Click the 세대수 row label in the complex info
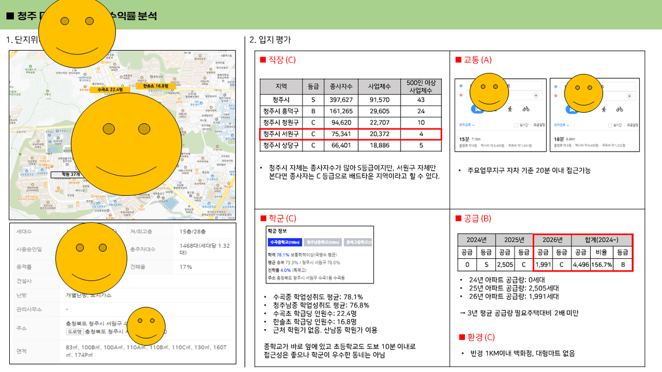 pyautogui.click(x=25, y=232)
